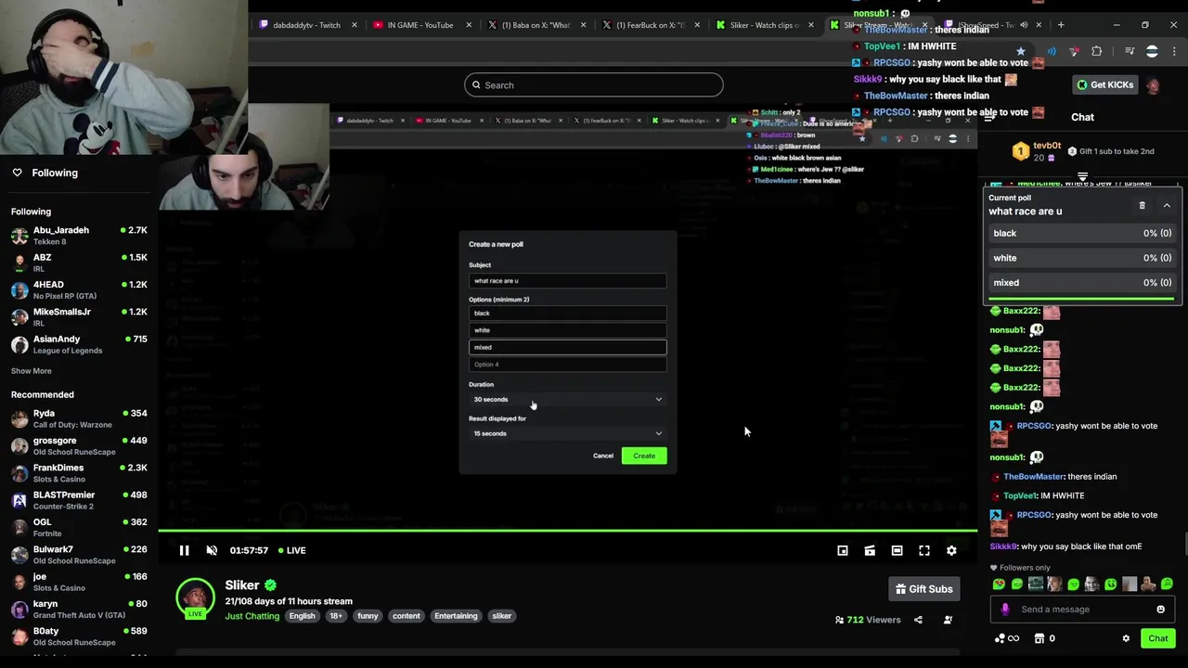Viewport: 1188px width, 668px height.
Task: Open the Result displayed for dropdown
Action: pyautogui.click(x=567, y=433)
